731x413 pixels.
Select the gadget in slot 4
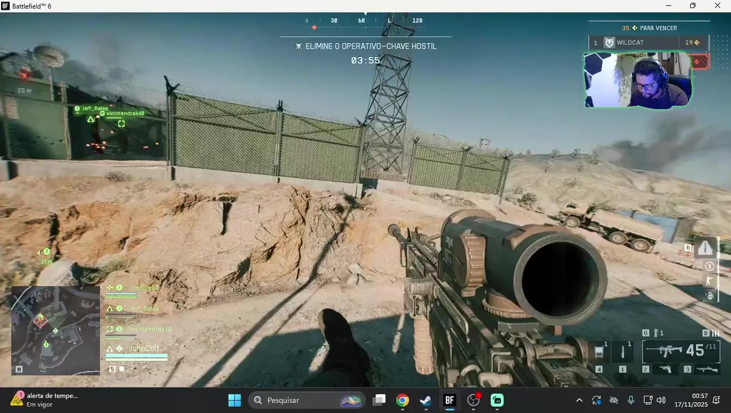pyautogui.click(x=600, y=352)
